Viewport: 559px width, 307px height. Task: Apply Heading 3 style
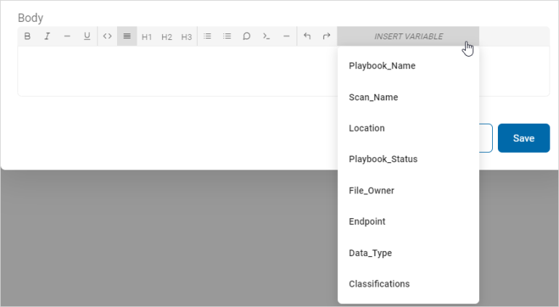(x=186, y=36)
